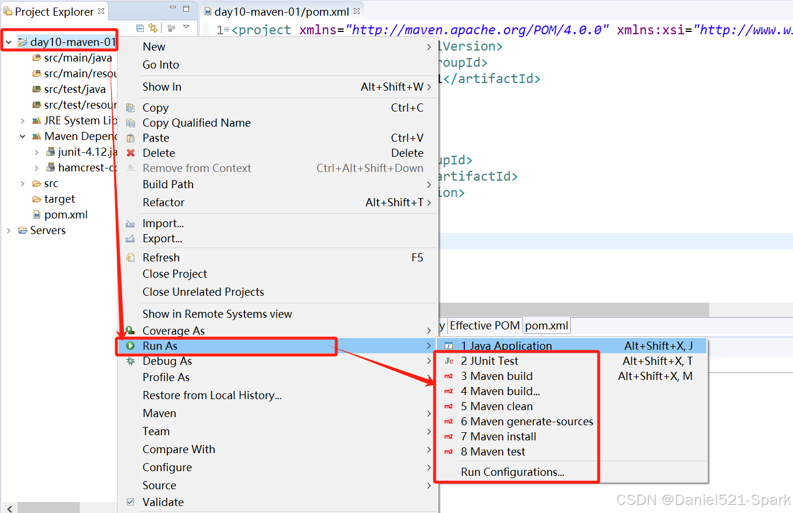Close the day10-maven-01/pom.xml editor tab
Viewport: 793px width, 513px height.
(357, 11)
